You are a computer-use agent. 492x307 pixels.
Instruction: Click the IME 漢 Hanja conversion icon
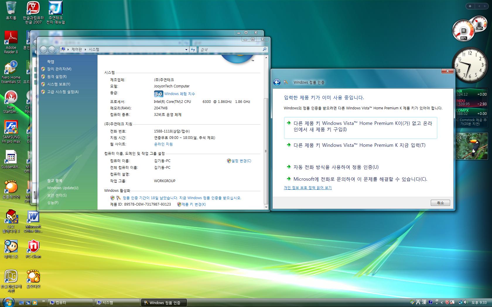coord(424,302)
